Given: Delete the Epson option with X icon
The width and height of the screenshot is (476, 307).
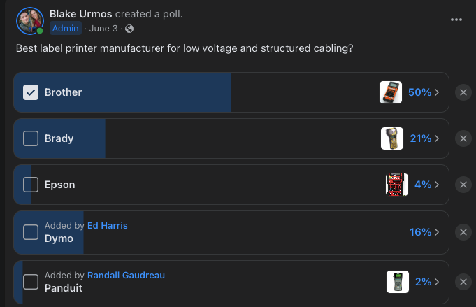Looking at the screenshot, I should tap(463, 185).
